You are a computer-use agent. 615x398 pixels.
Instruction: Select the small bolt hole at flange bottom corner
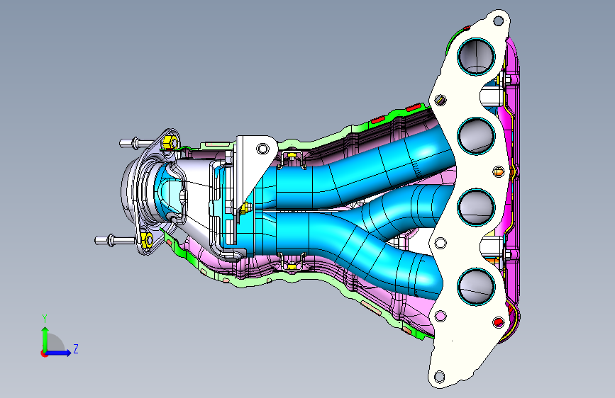point(440,377)
